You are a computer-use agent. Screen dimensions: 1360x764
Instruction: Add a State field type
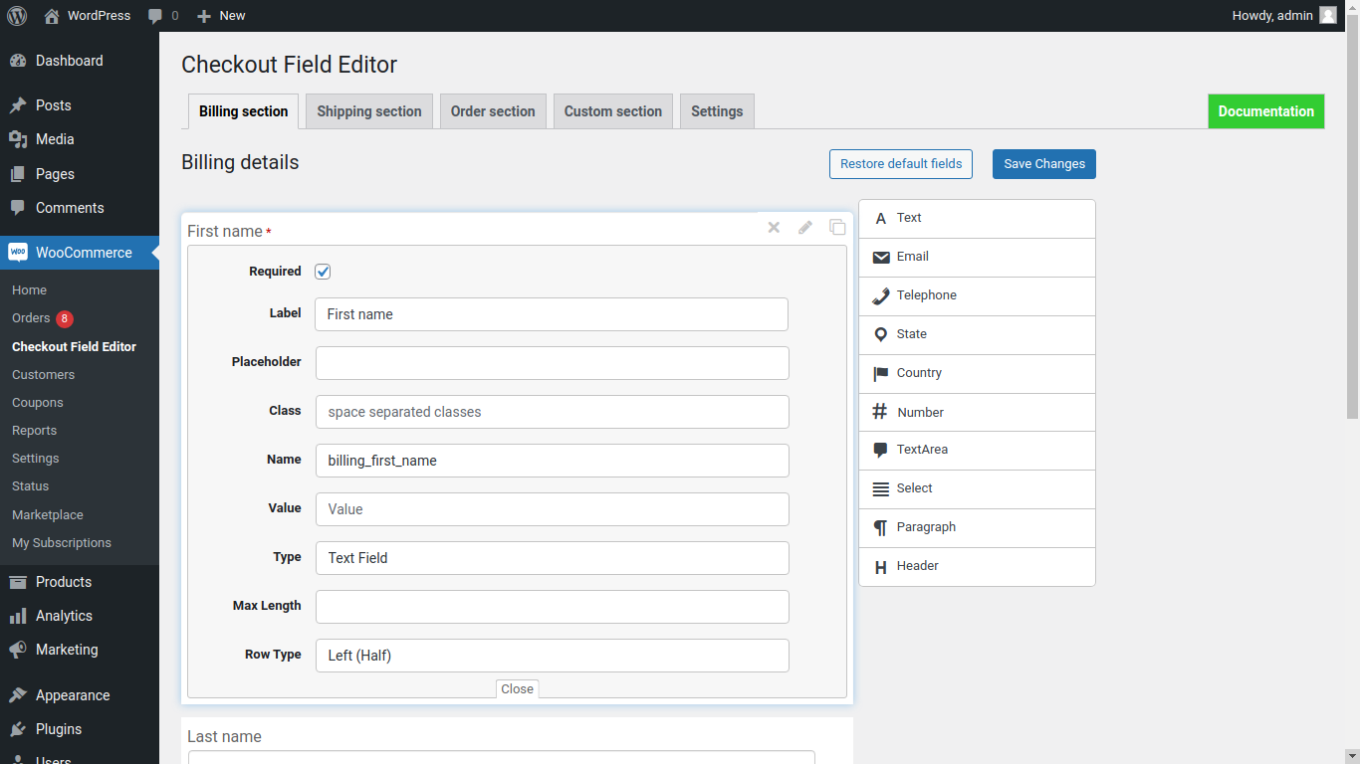[977, 335]
